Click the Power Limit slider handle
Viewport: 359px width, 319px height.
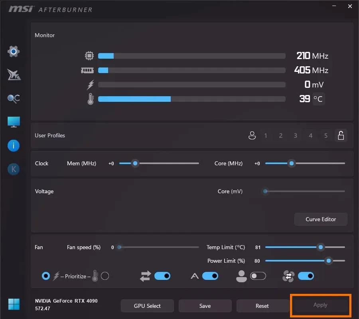click(x=329, y=261)
